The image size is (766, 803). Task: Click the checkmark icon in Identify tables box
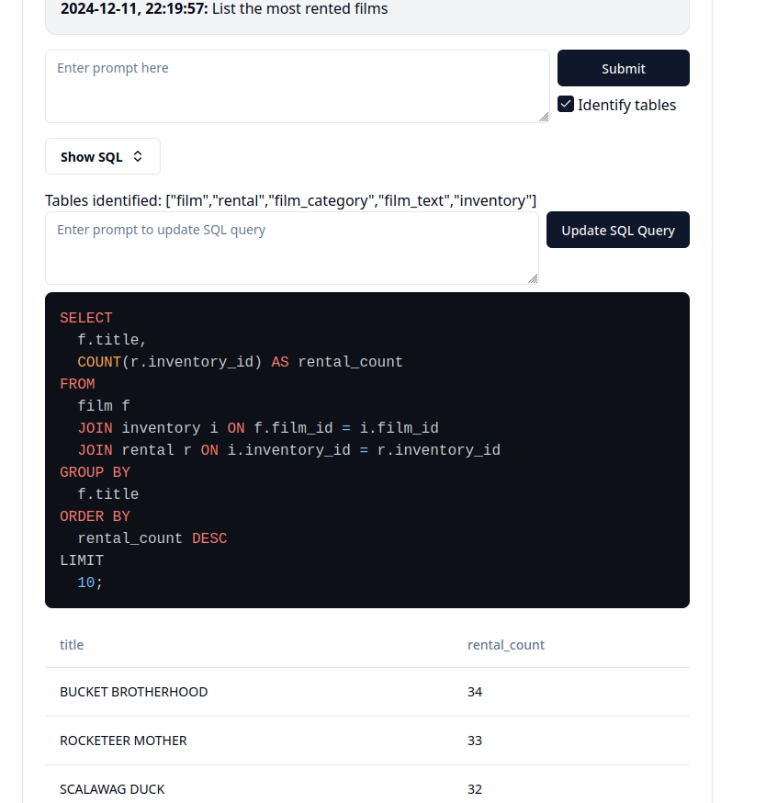(565, 104)
